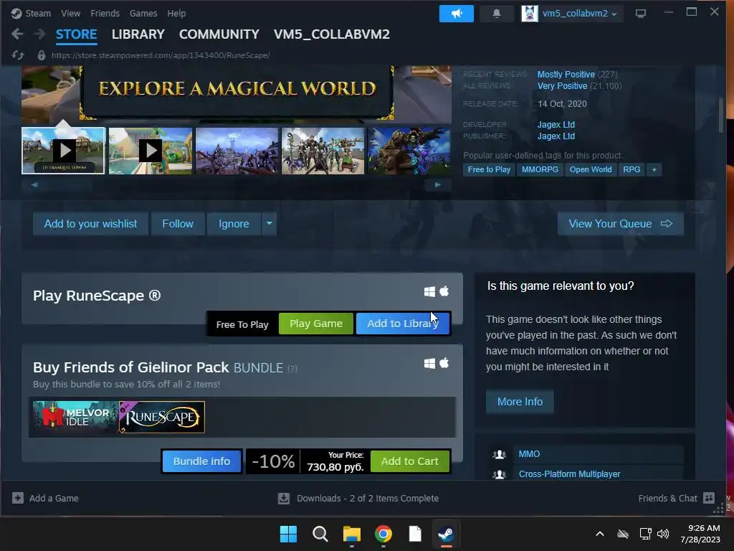
Task: Click the MMO feature people icon
Action: pyautogui.click(x=499, y=453)
